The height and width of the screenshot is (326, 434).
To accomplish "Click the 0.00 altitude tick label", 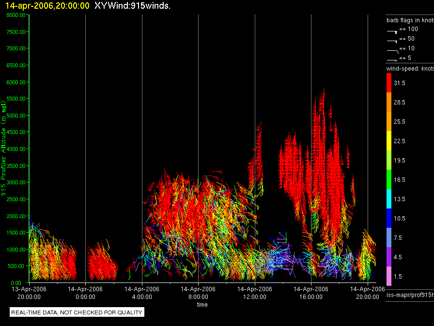I will coord(16,283).
